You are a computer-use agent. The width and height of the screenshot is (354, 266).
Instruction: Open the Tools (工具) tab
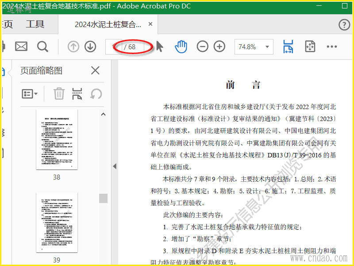(x=35, y=24)
